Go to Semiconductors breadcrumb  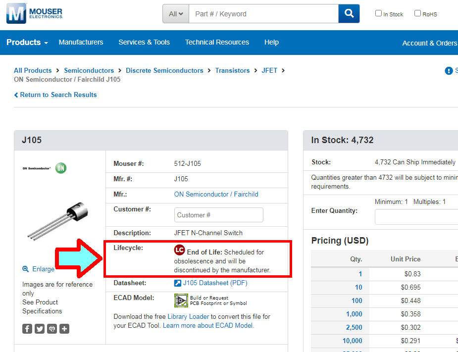point(89,71)
